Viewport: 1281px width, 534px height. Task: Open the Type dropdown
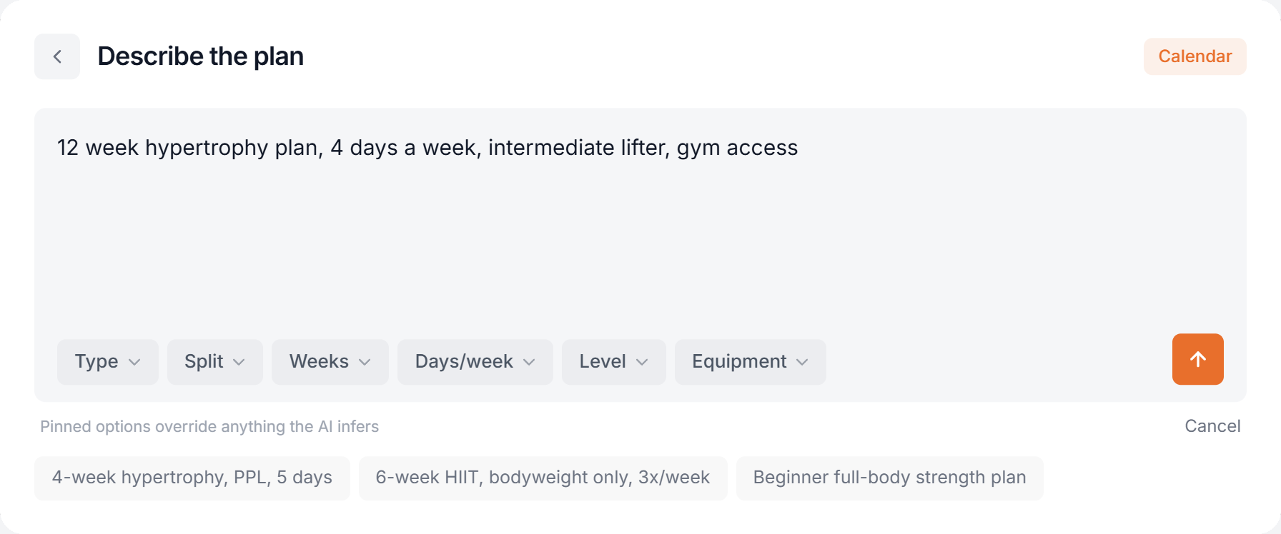108,362
